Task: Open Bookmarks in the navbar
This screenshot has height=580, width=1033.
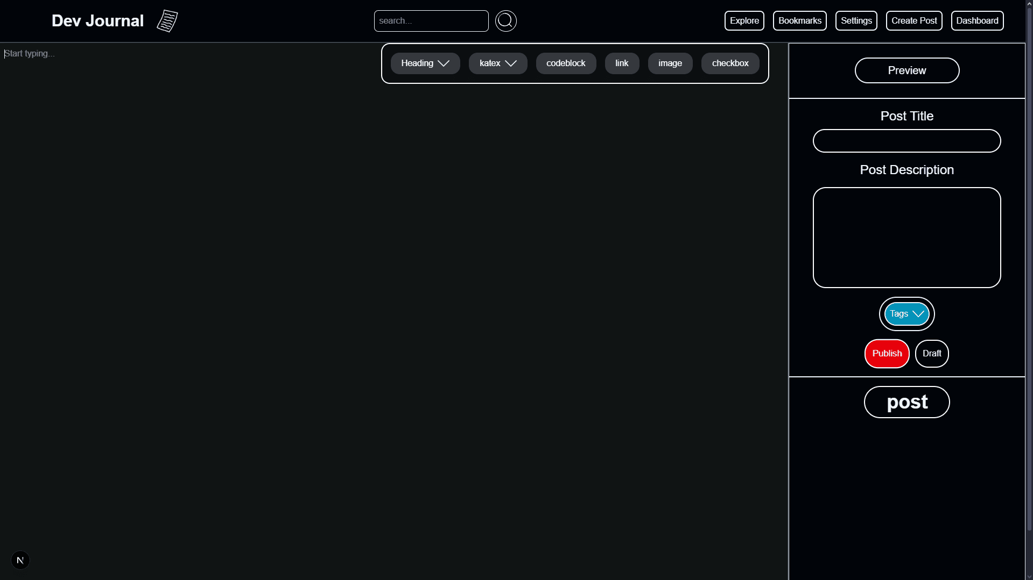Action: point(799,21)
